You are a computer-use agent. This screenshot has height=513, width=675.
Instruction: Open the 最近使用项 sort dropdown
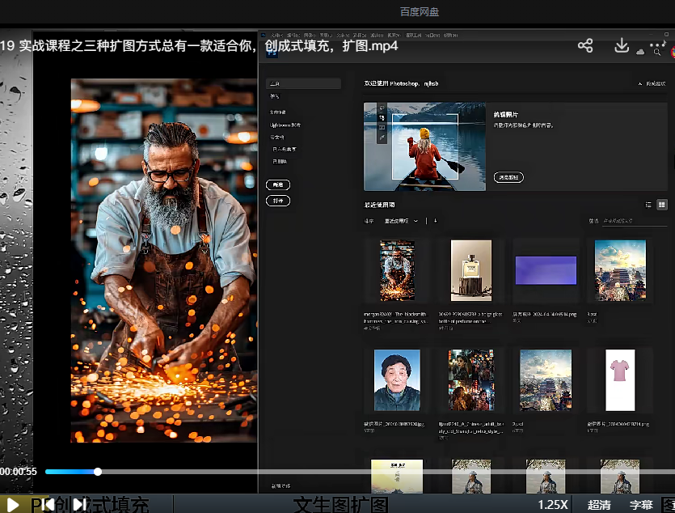click(401, 221)
